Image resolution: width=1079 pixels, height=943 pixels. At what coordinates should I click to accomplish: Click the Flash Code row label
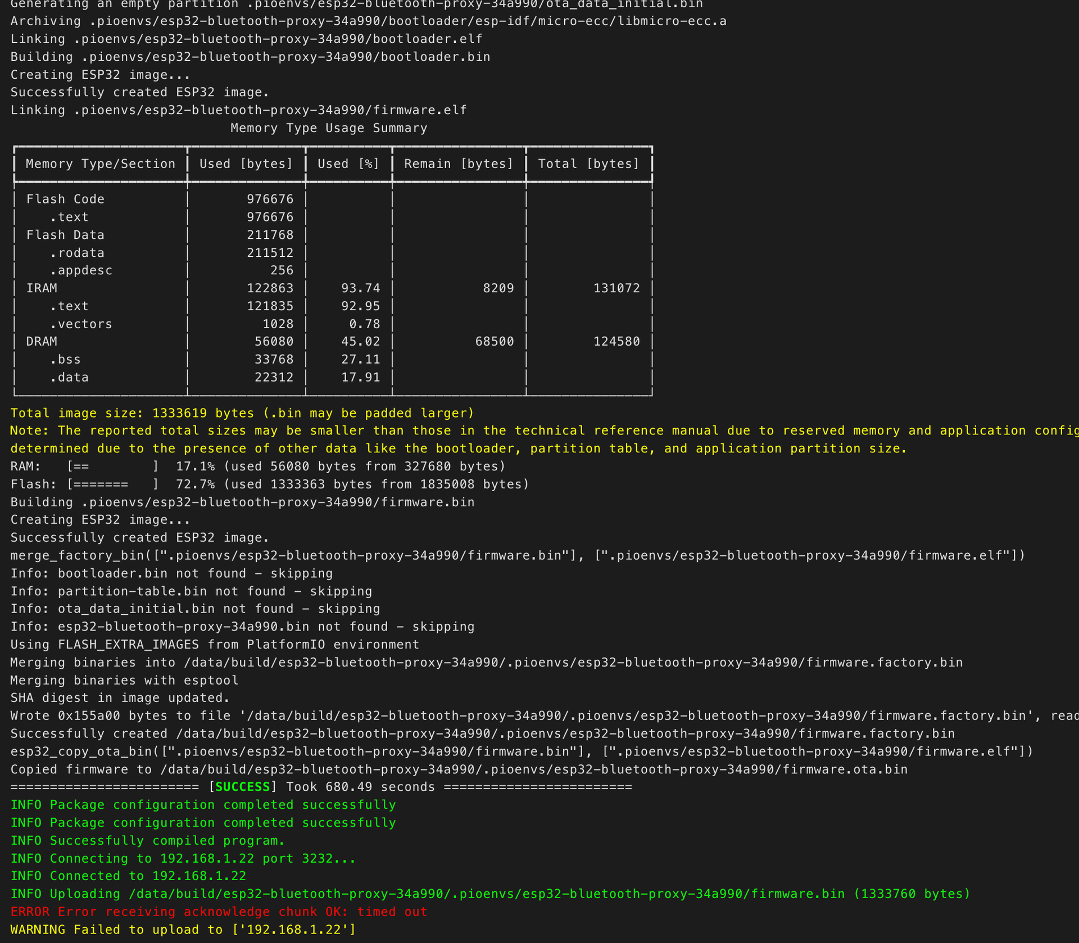point(65,200)
